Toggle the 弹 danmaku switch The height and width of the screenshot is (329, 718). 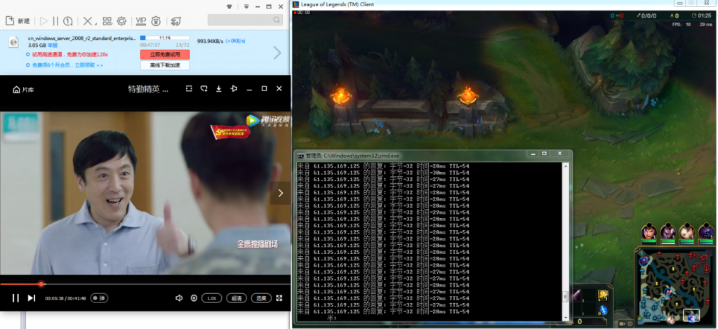99,298
